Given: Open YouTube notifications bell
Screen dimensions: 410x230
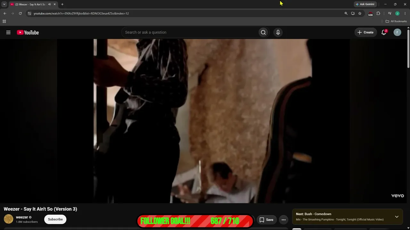Looking at the screenshot, I should [x=384, y=32].
